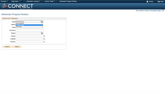Image resolution: width=165 pixels, height=92 pixels.
Task: Click the Administer Program Rosters breadcrumb
Action: coord(68,1)
